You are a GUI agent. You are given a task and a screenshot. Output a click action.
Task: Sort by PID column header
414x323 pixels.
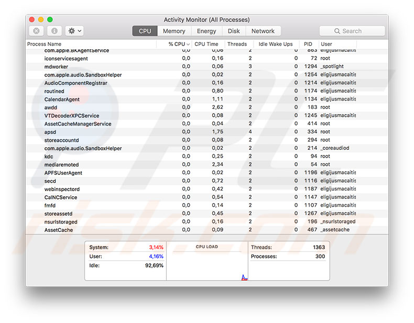pos(309,44)
